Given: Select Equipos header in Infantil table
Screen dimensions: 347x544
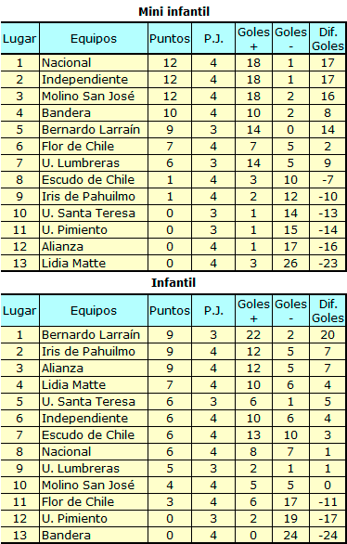Looking at the screenshot, I should pyautogui.click(x=94, y=310).
